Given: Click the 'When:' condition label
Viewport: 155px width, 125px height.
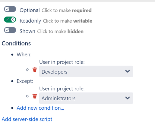Looking at the screenshot, I should [24, 55].
